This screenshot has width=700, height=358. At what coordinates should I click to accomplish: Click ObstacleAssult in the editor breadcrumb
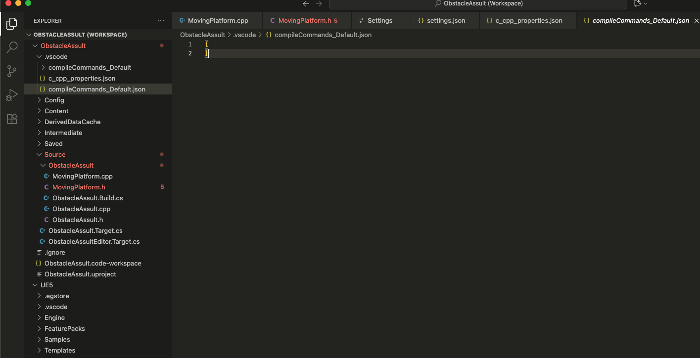[x=202, y=35]
